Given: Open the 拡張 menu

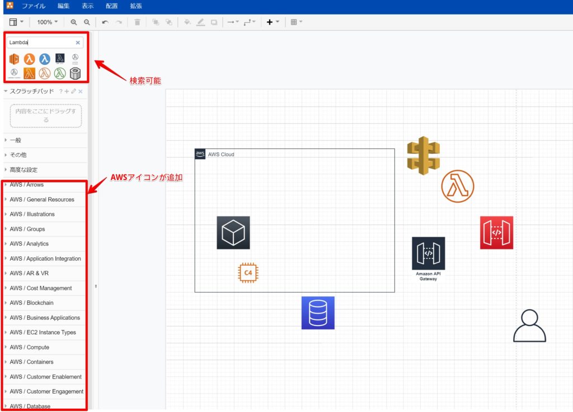Looking at the screenshot, I should point(136,6).
